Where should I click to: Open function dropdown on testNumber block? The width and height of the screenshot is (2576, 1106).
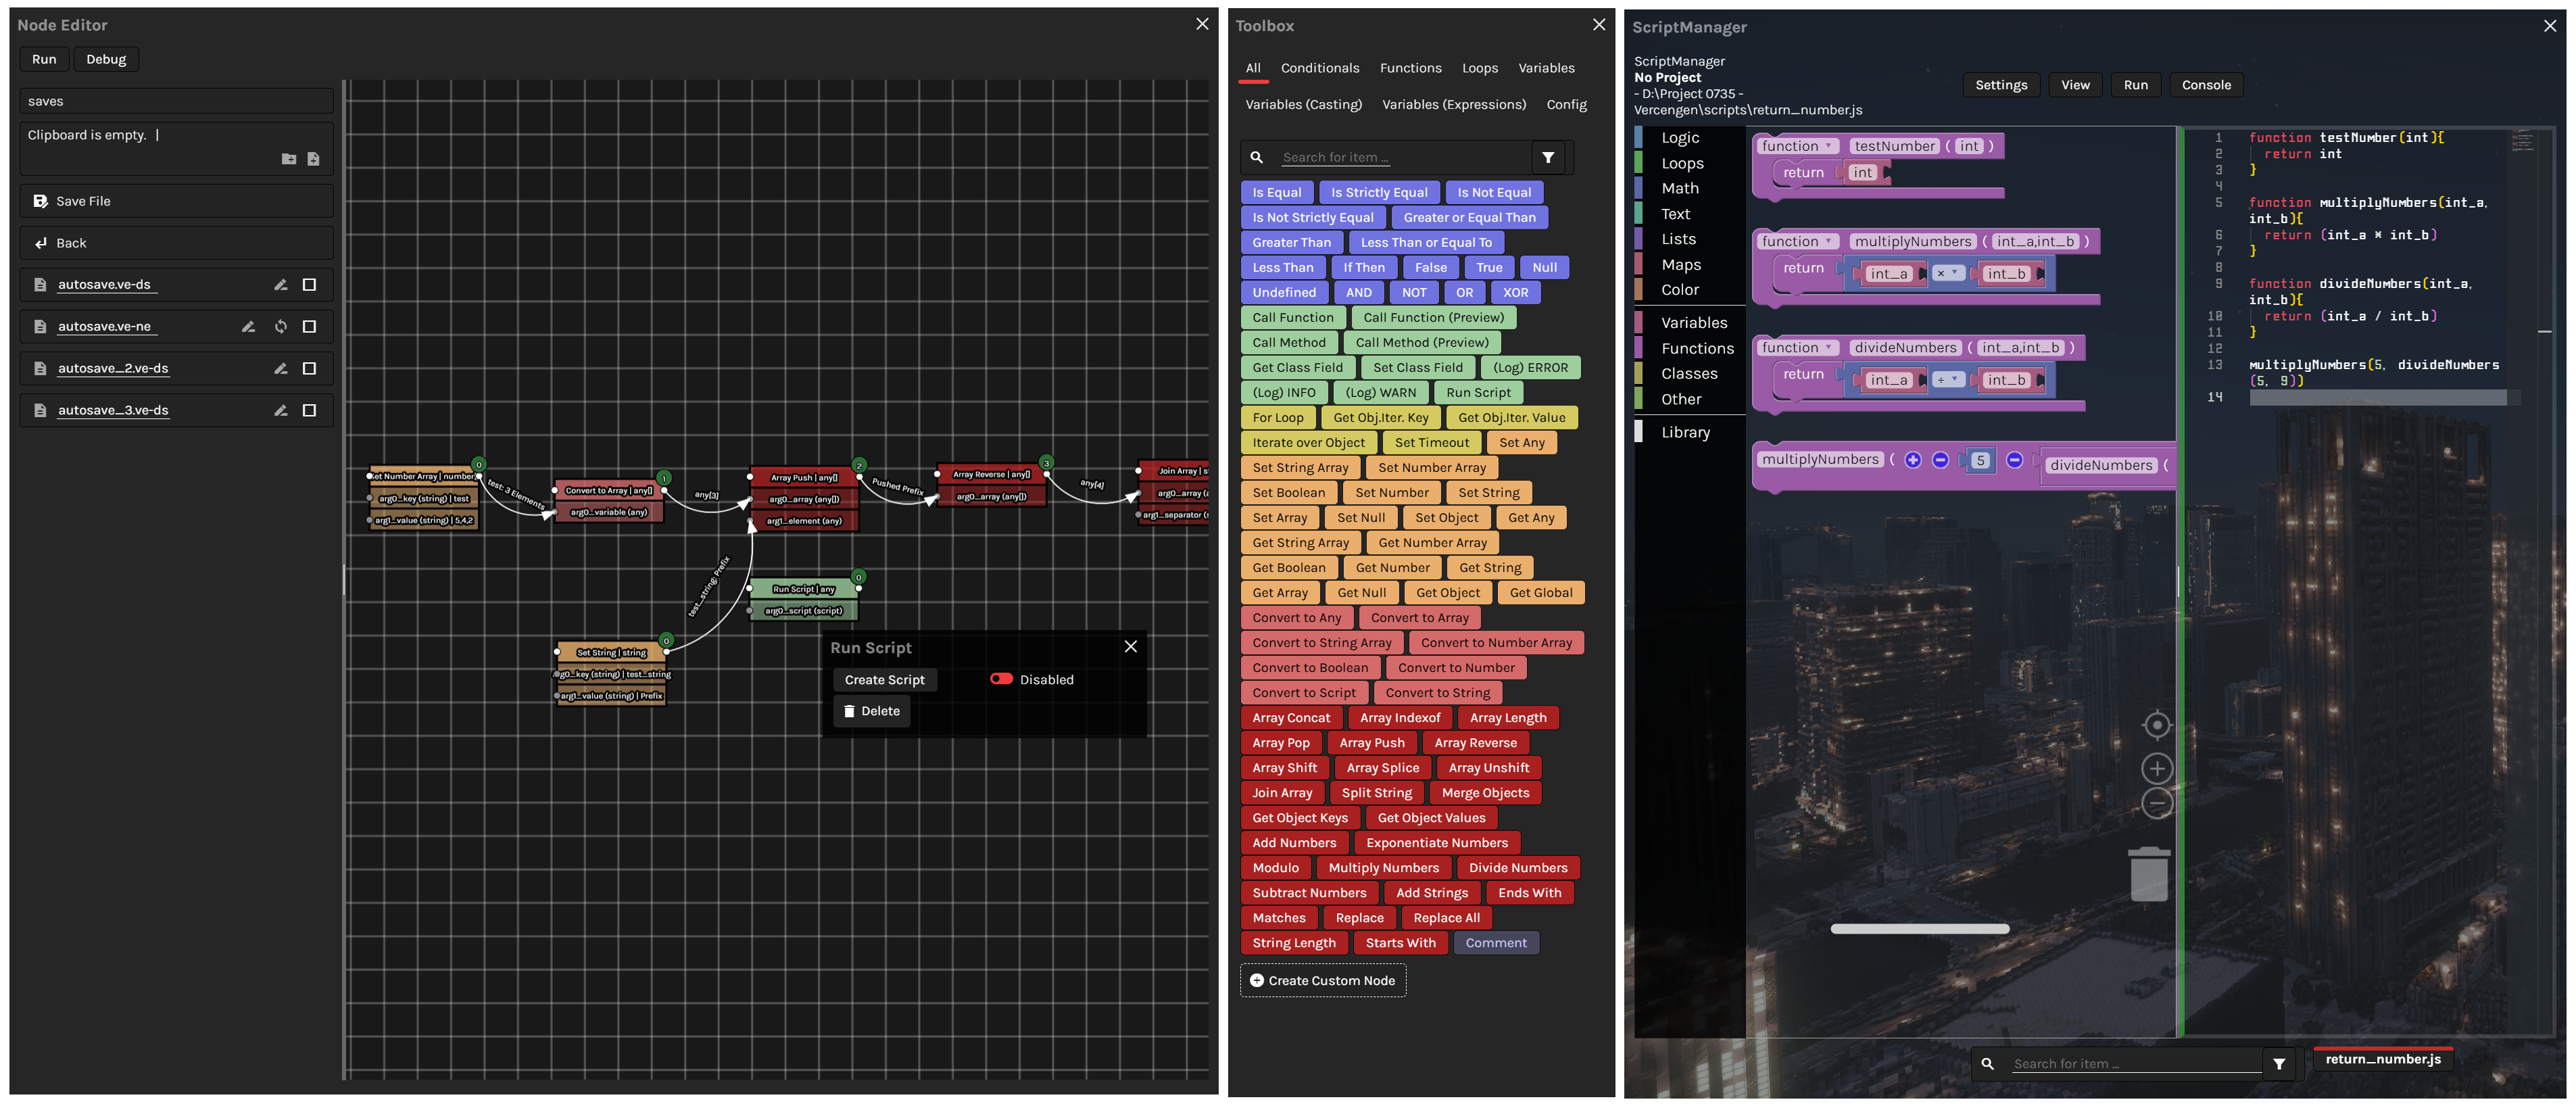pyautogui.click(x=1828, y=146)
